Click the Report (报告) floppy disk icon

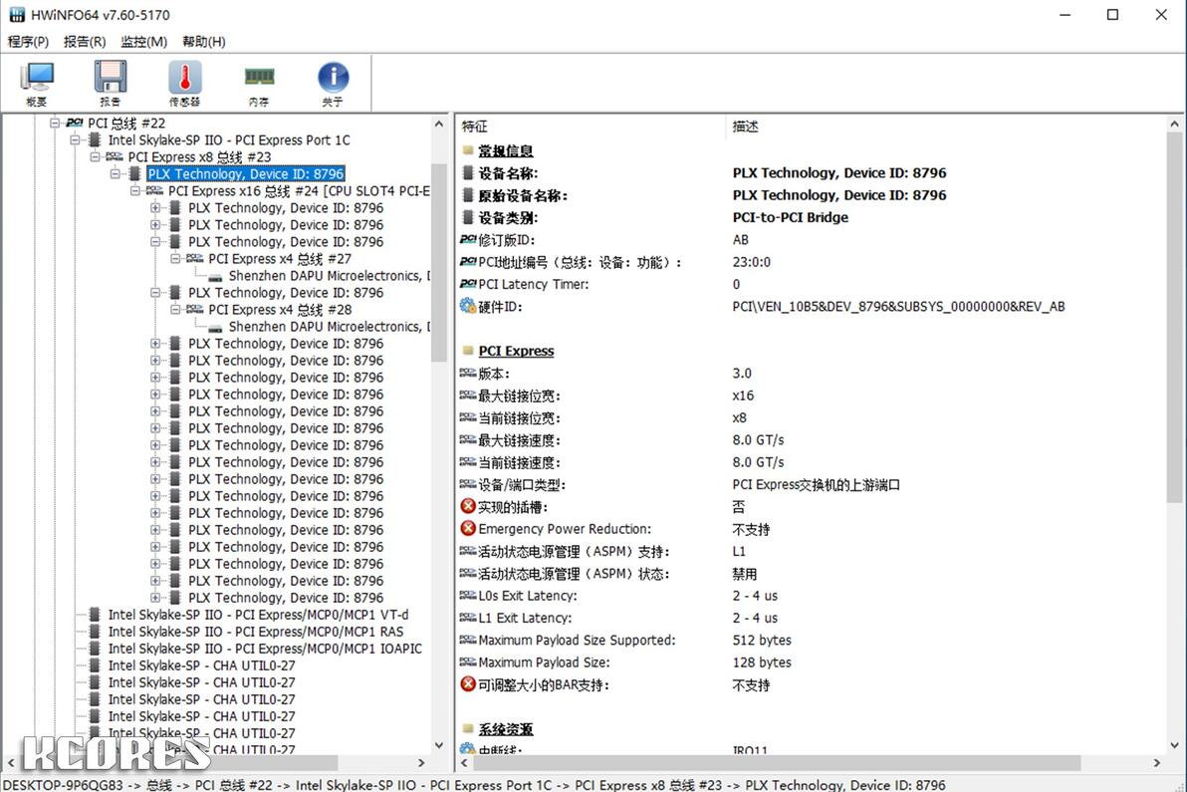click(110, 84)
